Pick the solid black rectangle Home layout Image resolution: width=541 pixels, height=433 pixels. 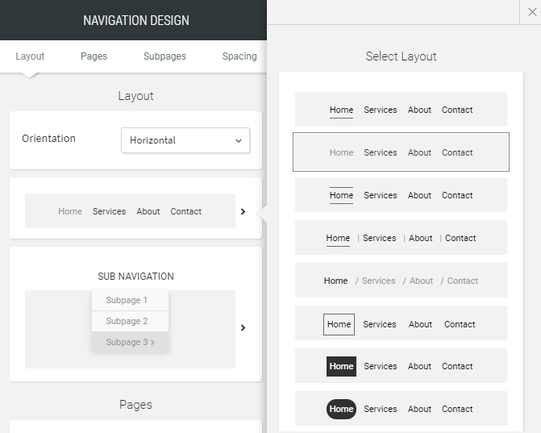pos(401,366)
